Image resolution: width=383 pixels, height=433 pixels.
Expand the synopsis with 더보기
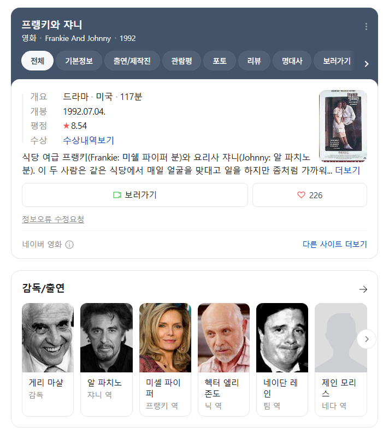click(x=347, y=170)
